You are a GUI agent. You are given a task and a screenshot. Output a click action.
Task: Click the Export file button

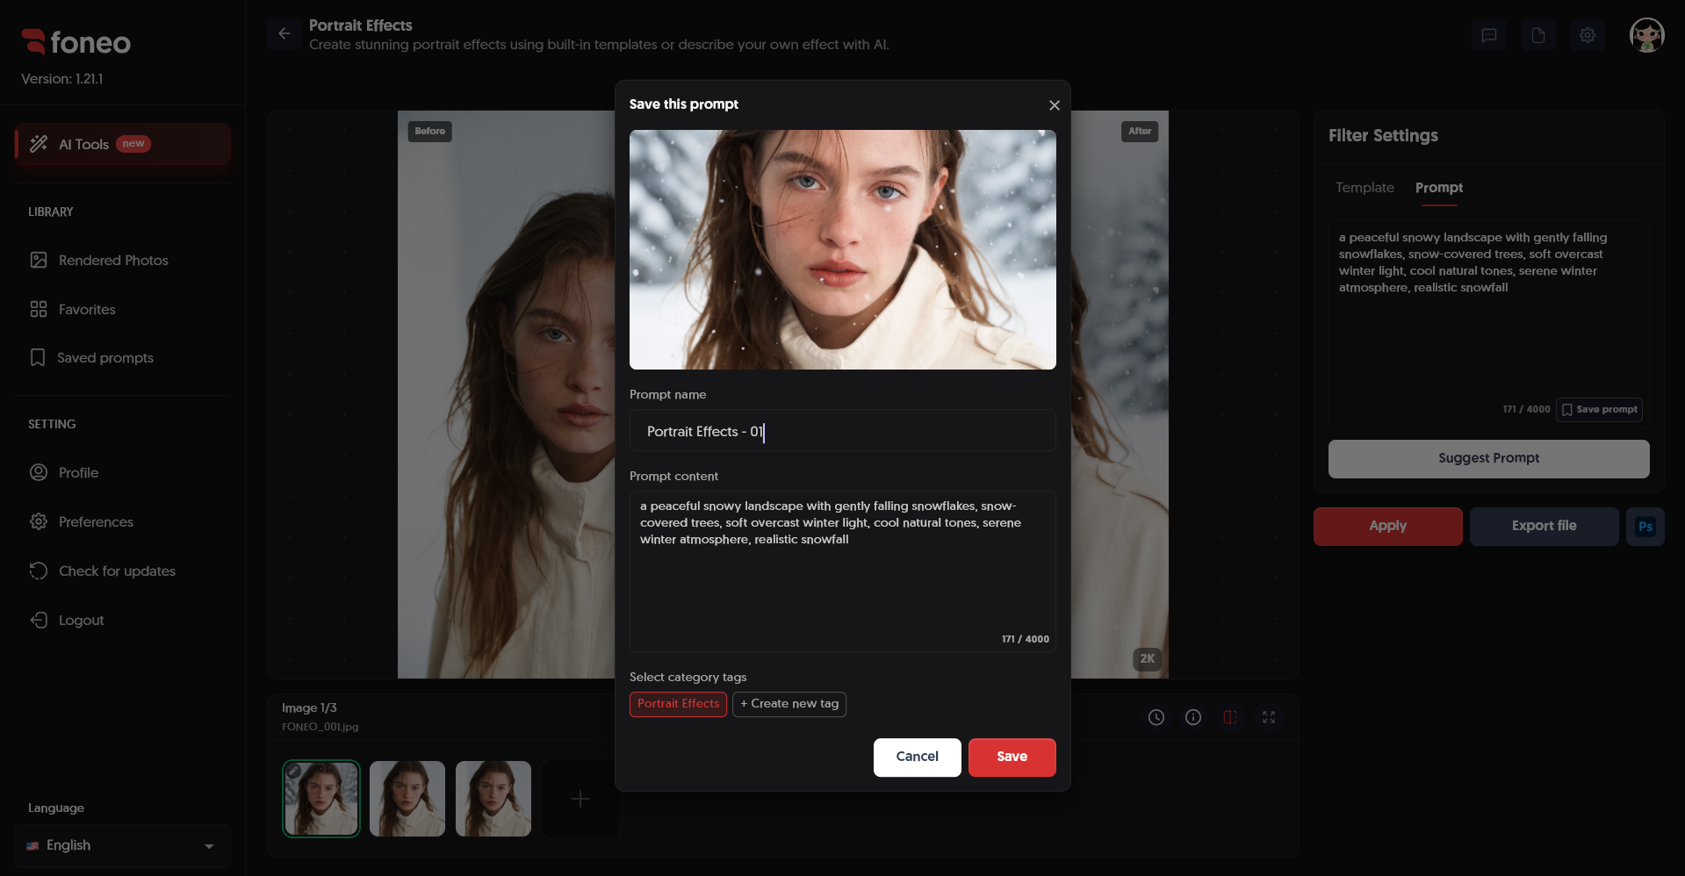click(x=1545, y=527)
